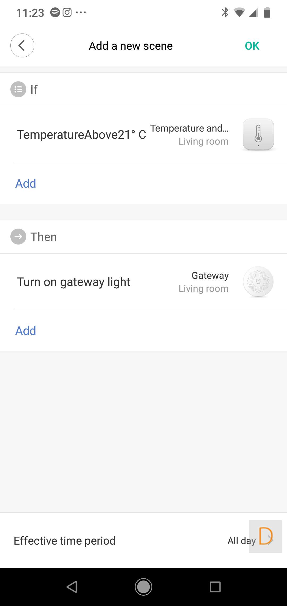Tap the battery status icon
287x606 pixels.
[267, 12]
